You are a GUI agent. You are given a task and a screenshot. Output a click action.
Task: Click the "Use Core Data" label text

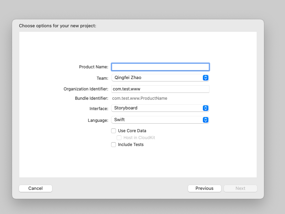pos(132,131)
